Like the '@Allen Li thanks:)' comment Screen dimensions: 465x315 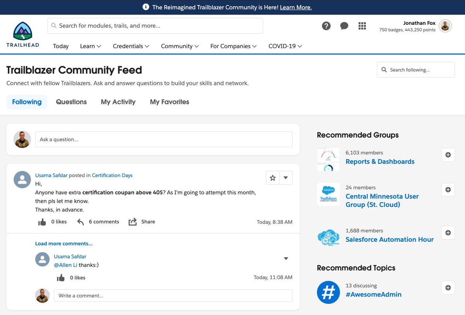click(x=61, y=277)
